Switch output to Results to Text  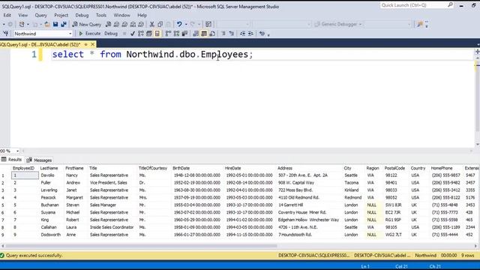[196, 34]
